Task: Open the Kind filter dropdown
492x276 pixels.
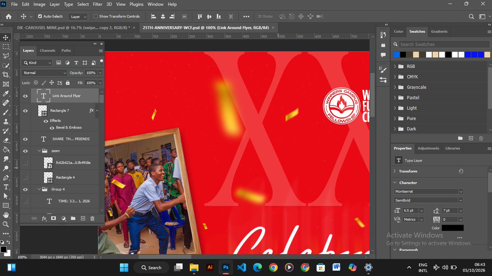Action: 37,63
